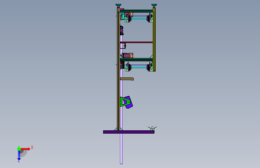This screenshot has height=168, width=260.
Task: Select the black hook bracket under red bar
Action: click(123, 46)
